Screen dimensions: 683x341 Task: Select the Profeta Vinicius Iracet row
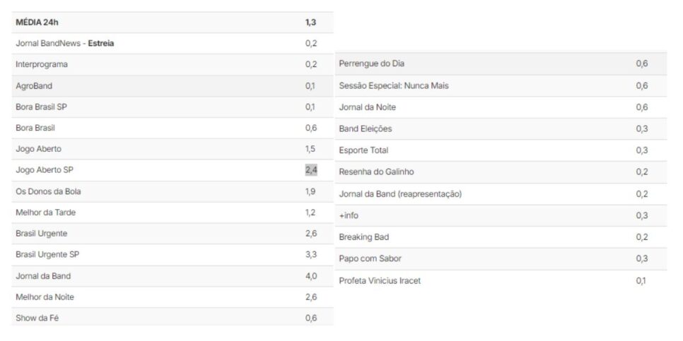click(x=501, y=281)
